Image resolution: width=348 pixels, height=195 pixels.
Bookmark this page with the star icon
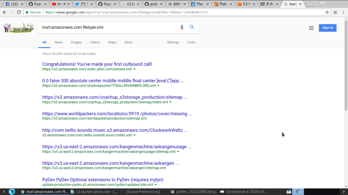[327, 12]
